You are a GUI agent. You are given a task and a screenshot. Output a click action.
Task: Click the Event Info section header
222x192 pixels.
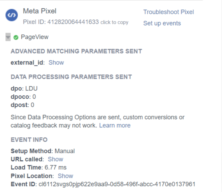pyautogui.click(x=29, y=140)
